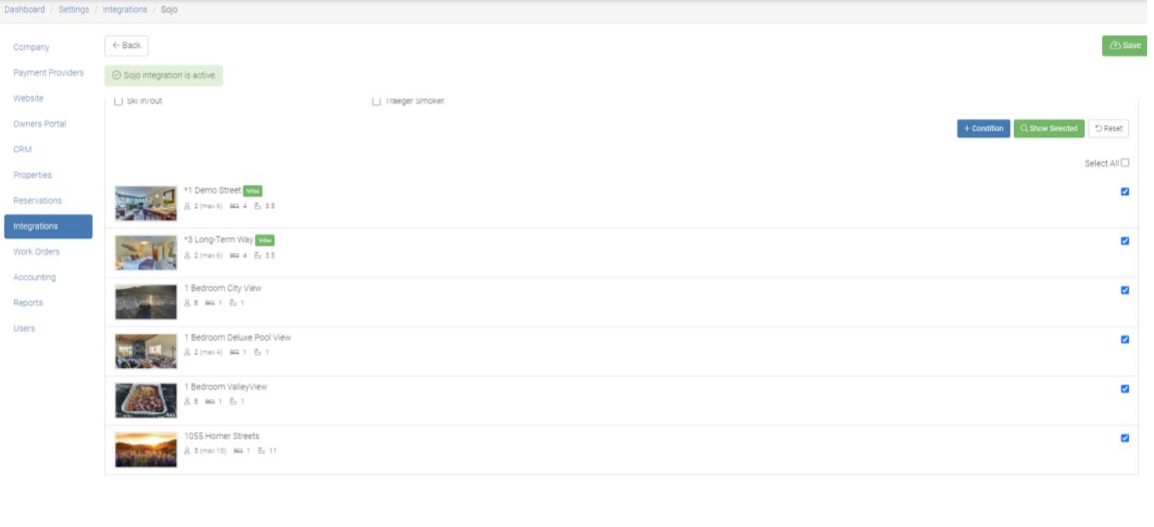
Task: Enable the Ski in/out amenity checkbox
Action: click(x=118, y=101)
